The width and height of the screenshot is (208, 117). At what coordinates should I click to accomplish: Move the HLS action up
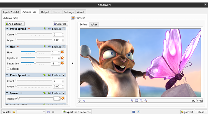coord(45,46)
